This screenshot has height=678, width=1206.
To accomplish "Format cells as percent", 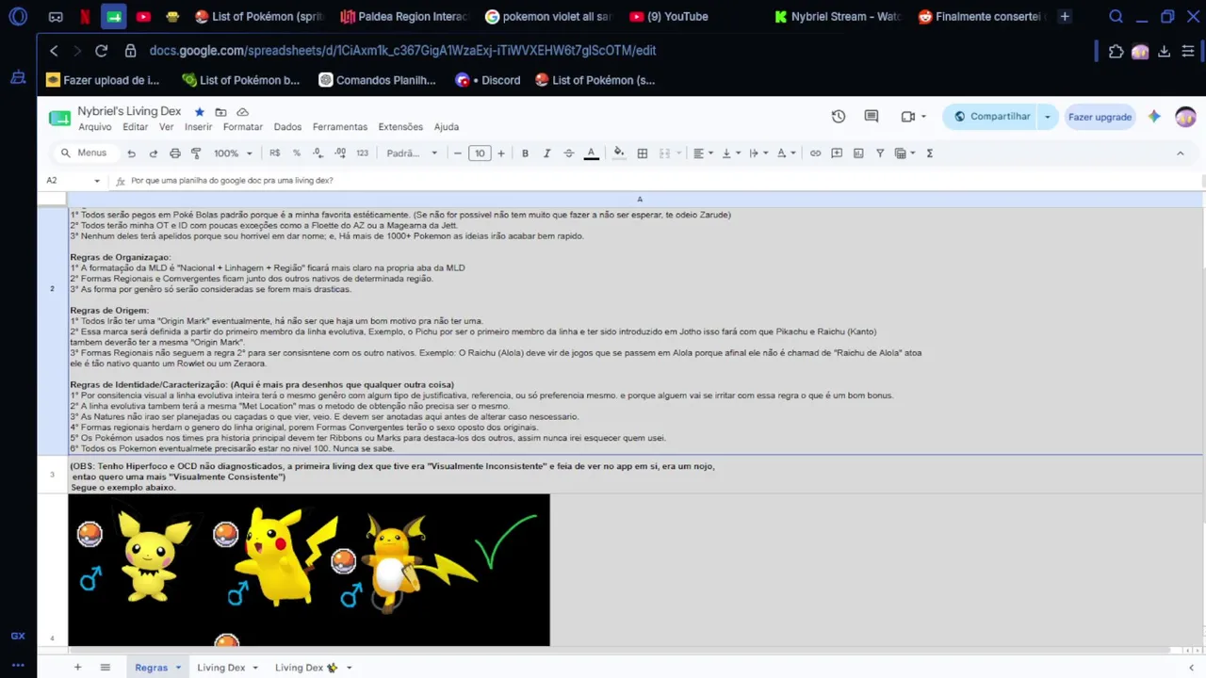I will 297,153.
